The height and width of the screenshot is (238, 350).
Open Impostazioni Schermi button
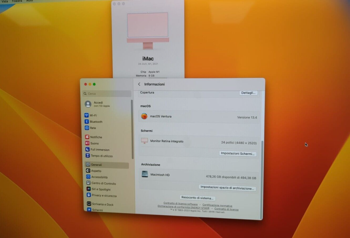coord(238,153)
